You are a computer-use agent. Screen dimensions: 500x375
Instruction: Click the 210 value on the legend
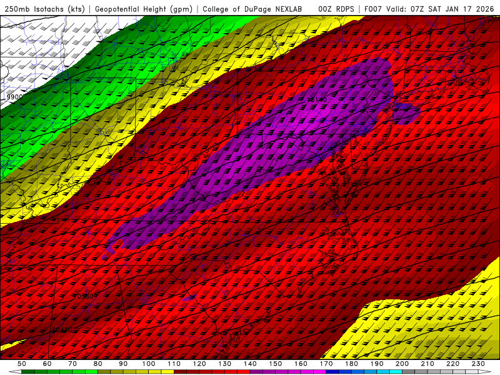click(427, 364)
